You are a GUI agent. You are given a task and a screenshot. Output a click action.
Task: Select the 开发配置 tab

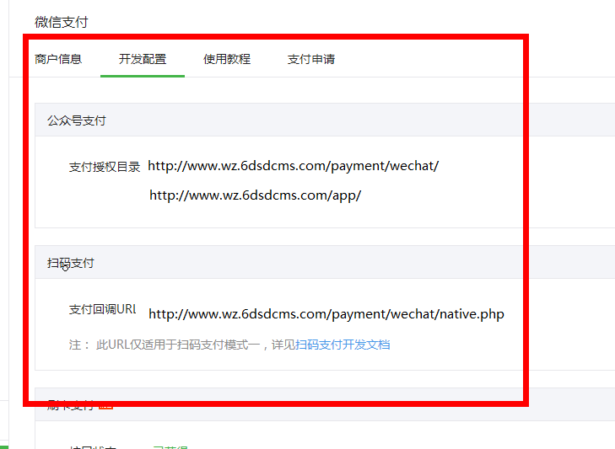click(x=143, y=59)
